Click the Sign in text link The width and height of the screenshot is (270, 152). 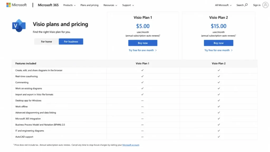pos(257,5)
